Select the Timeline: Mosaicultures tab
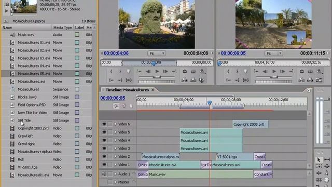Image resolution: width=332 pixels, height=187 pixels. [x=127, y=90]
